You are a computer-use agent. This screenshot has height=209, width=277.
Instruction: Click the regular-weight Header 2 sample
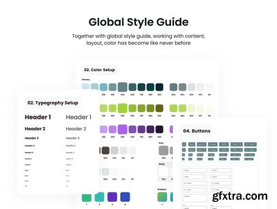click(x=76, y=129)
